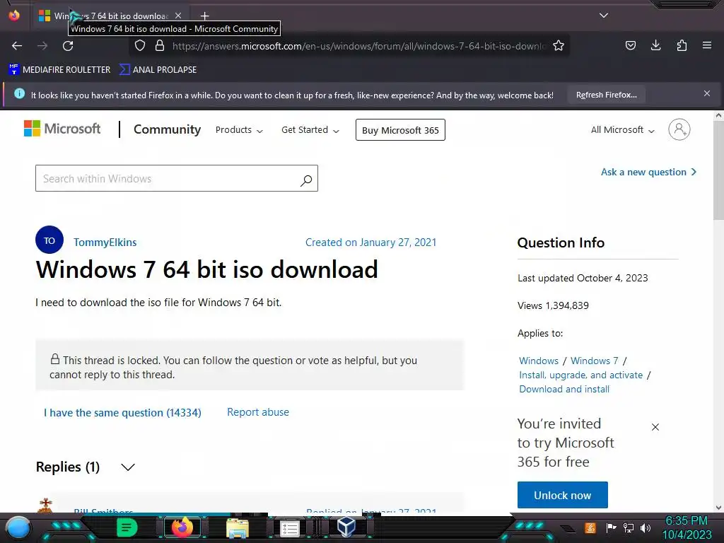Save page to Pocket
The image size is (724, 543).
click(630, 45)
